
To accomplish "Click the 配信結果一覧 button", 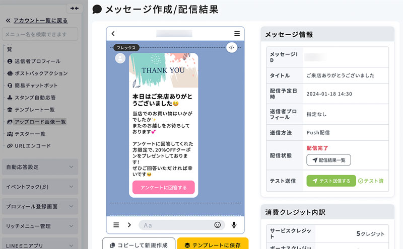I will pos(328,160).
